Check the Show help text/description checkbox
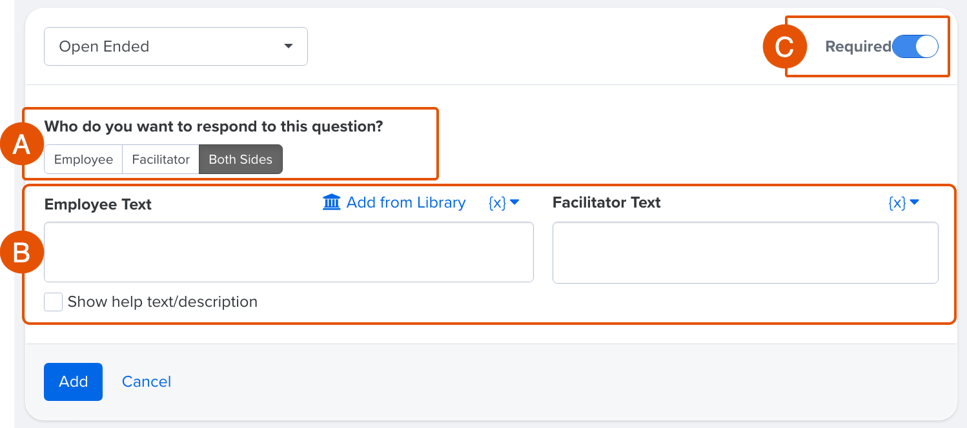 pyautogui.click(x=53, y=302)
